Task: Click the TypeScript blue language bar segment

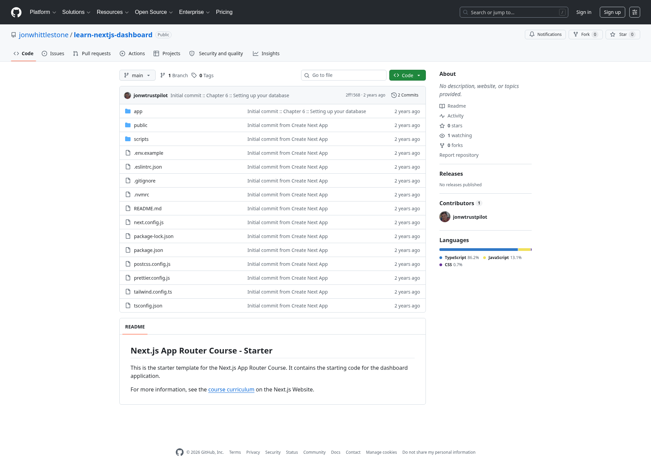Action: coord(478,250)
